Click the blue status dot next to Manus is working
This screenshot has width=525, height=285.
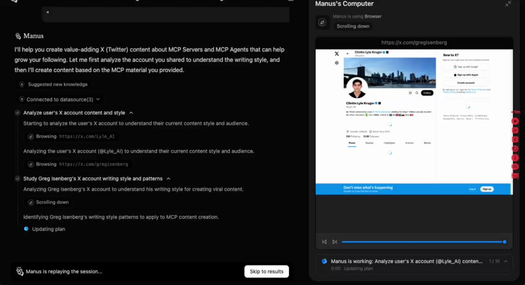324,261
